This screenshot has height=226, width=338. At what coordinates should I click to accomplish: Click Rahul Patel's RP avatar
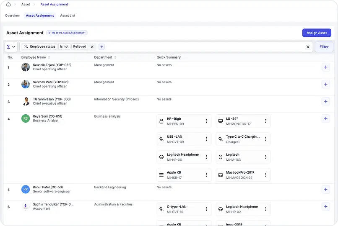pyautogui.click(x=26, y=189)
